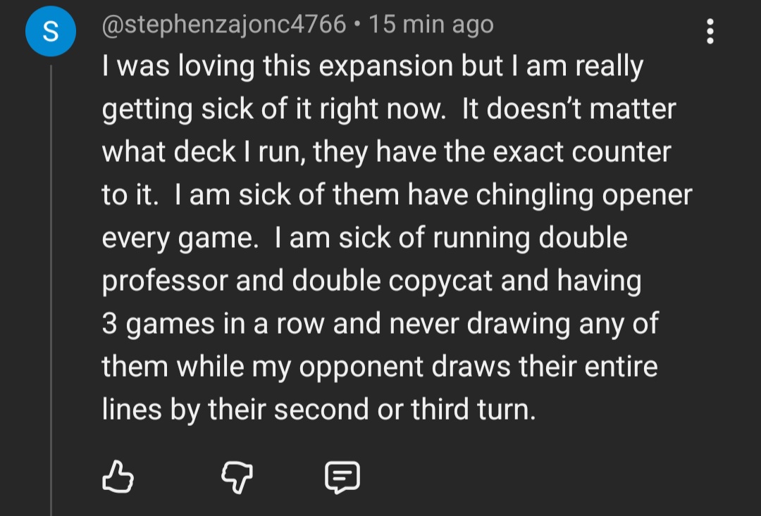
Task: Click the phrase "It doesn't matter"
Action: click(x=568, y=110)
